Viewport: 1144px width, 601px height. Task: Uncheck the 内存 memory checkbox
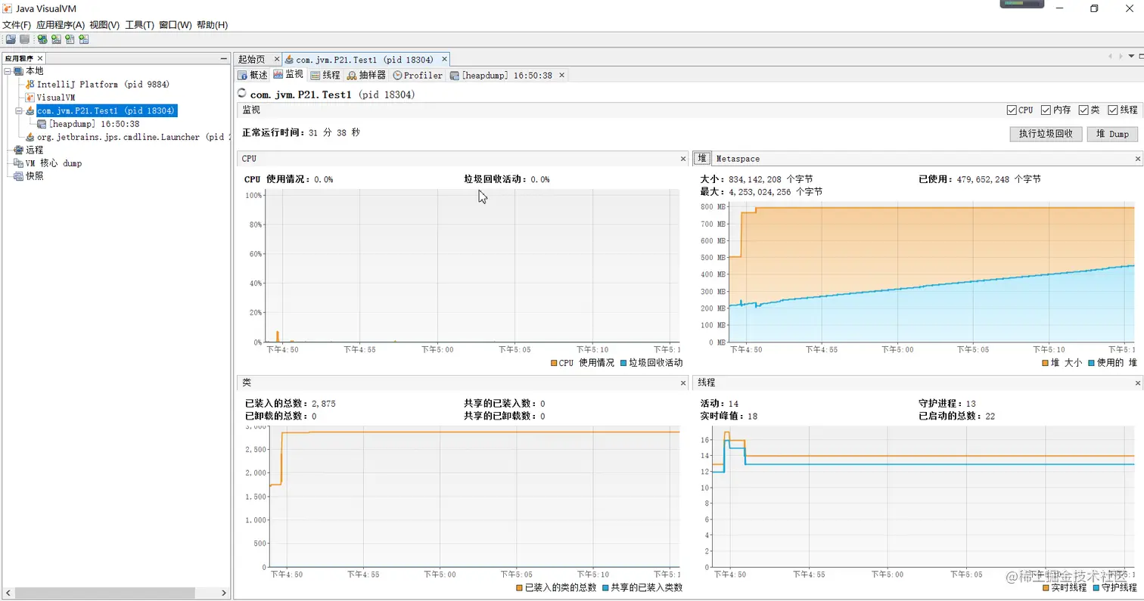1046,110
